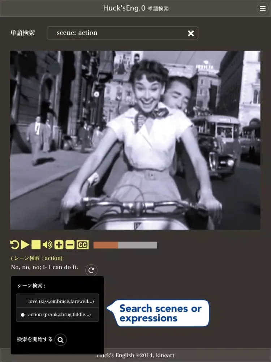271x362 pixels.
Task: Click the 'Huck'sEng.0' header title
Action: click(124, 8)
